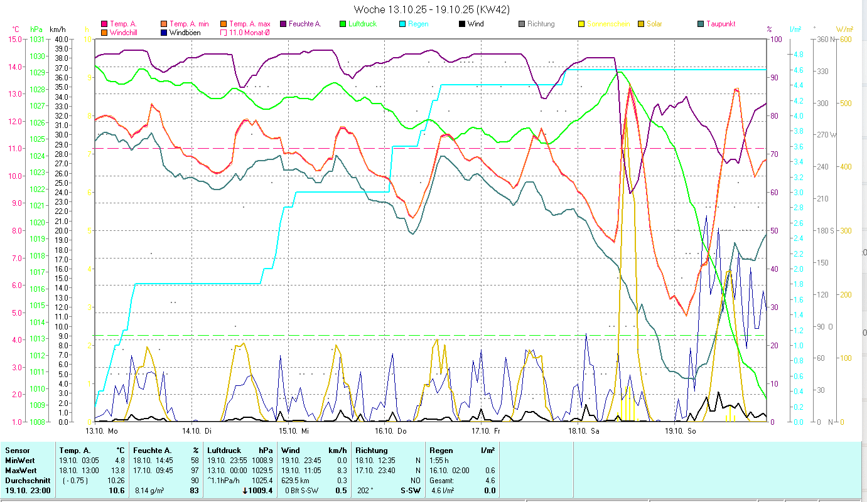The width and height of the screenshot is (867, 502).
Task: Click the '14.10. Di' date axis label
Action: click(197, 431)
